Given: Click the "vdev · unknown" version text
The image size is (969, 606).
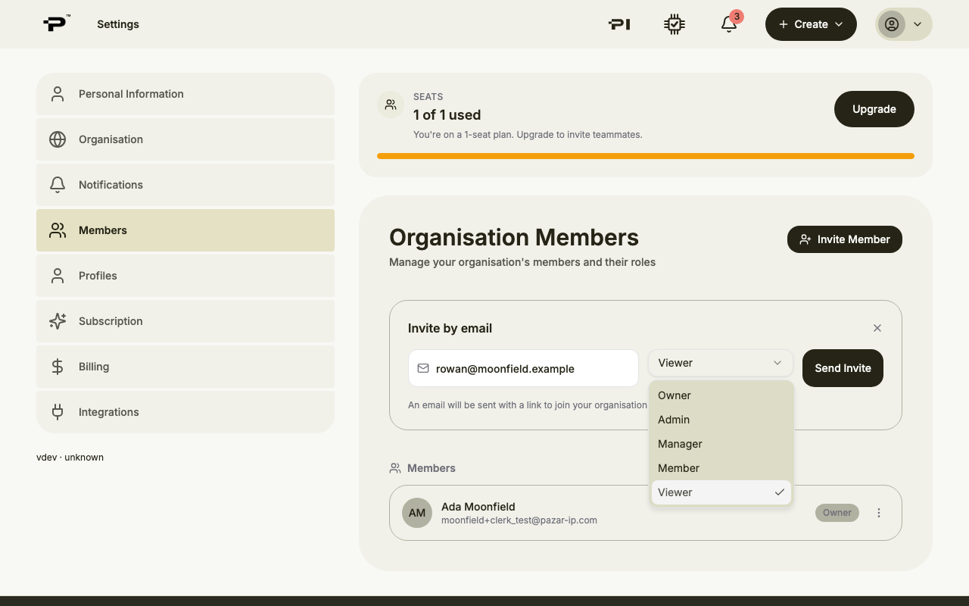Looking at the screenshot, I should 70,458.
